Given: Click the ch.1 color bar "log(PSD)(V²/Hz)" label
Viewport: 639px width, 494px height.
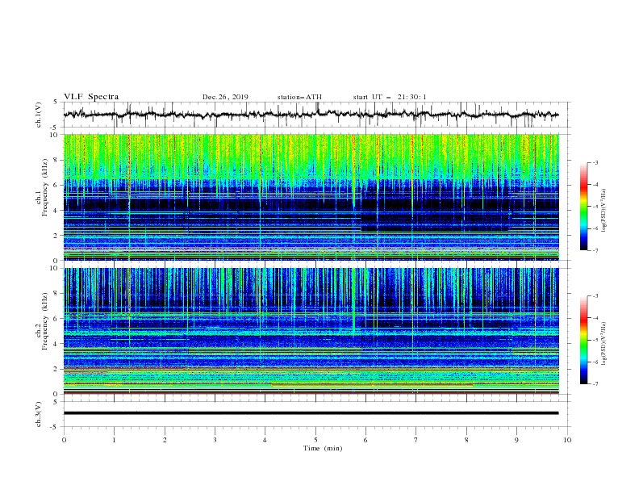Looking at the screenshot, I should [x=603, y=211].
